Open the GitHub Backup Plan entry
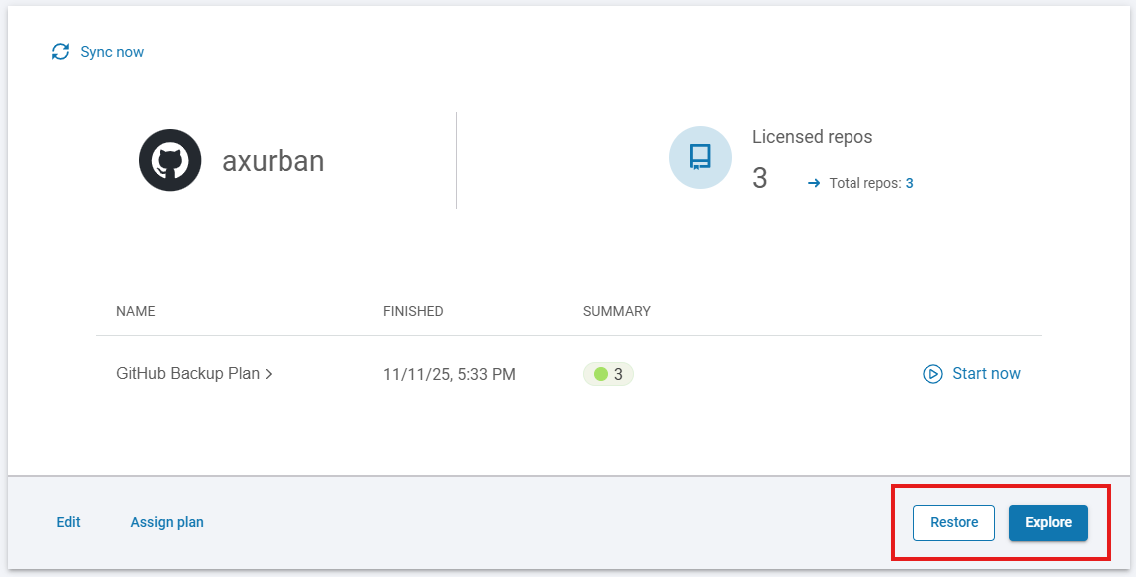This screenshot has height=577, width=1136. click(x=188, y=374)
